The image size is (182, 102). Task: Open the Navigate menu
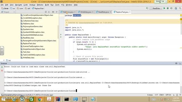click(18, 5)
